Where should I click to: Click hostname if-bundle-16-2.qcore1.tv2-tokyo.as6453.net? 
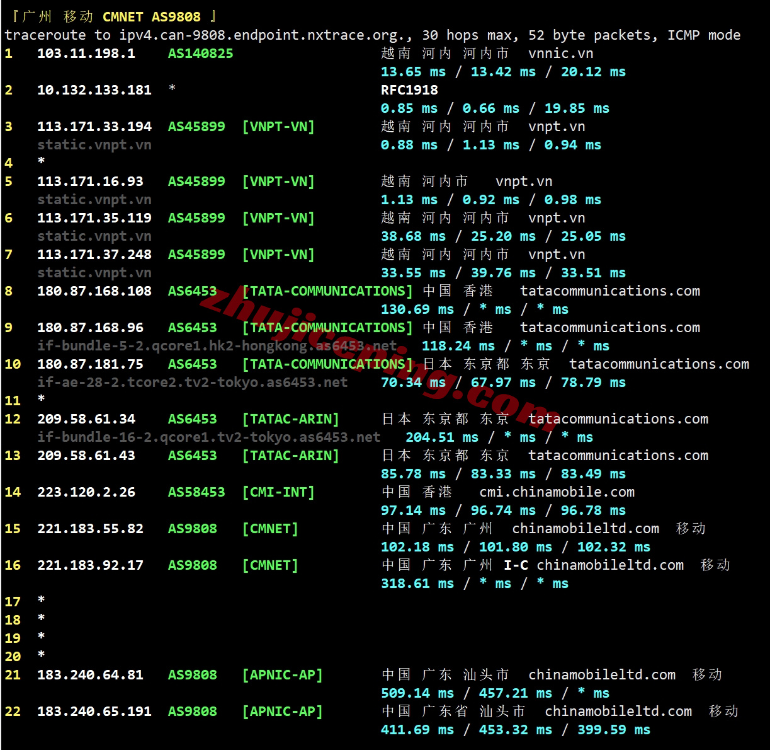209,437
